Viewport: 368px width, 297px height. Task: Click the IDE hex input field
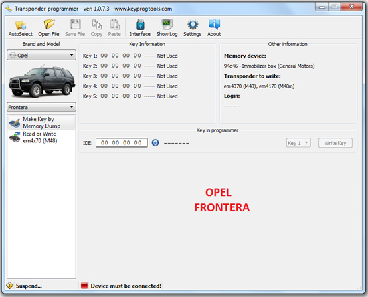click(x=122, y=142)
